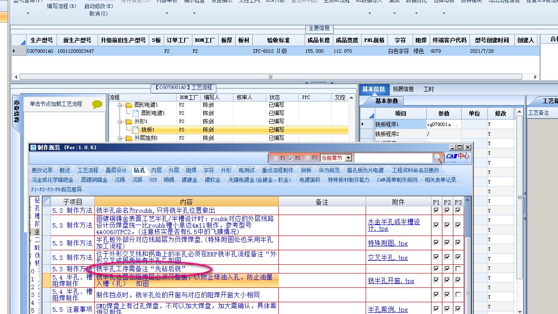Click the 铣板程序2 parameter row
Screen dimensions: 558x314
(439, 133)
